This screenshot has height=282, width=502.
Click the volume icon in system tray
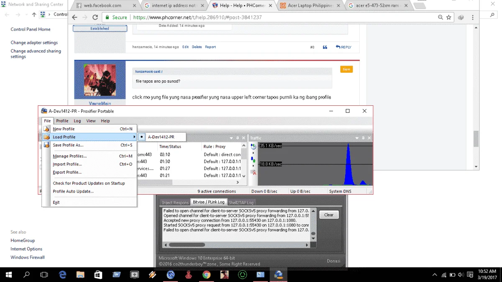pos(461,274)
